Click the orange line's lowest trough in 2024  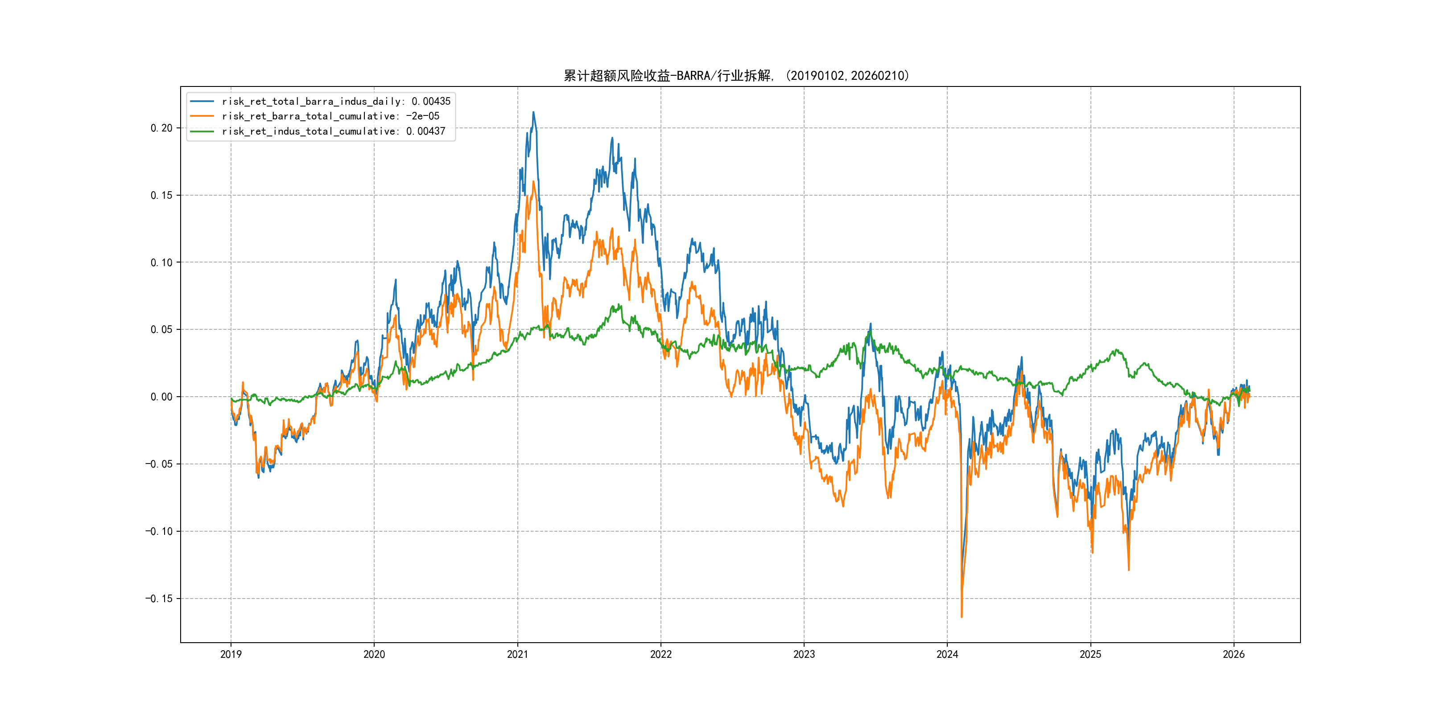tap(962, 617)
